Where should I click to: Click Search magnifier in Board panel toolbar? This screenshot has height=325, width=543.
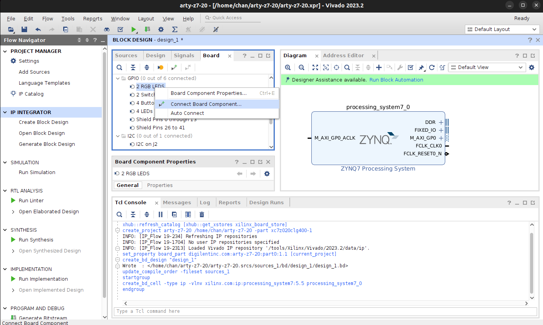[119, 67]
